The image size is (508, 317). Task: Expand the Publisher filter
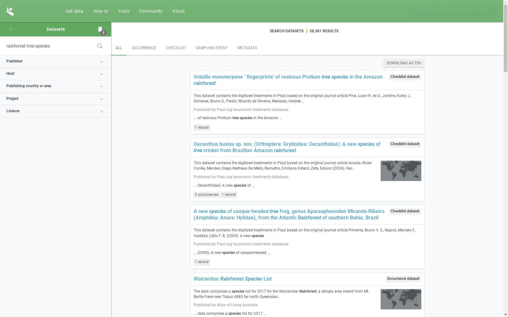(x=56, y=61)
